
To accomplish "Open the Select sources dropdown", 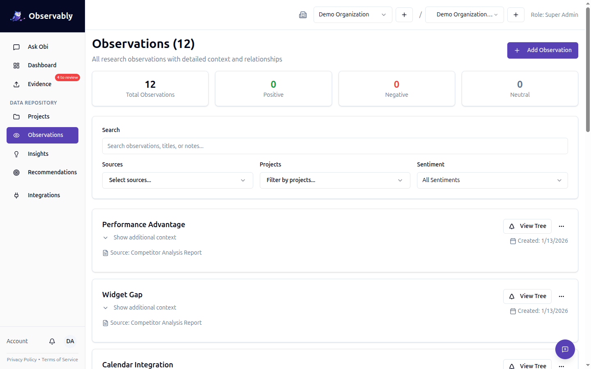I will click(x=177, y=180).
